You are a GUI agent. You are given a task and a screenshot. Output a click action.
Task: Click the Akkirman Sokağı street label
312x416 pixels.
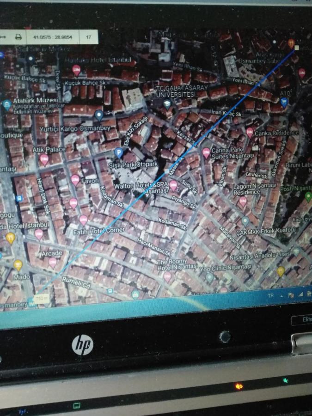coord(278,158)
